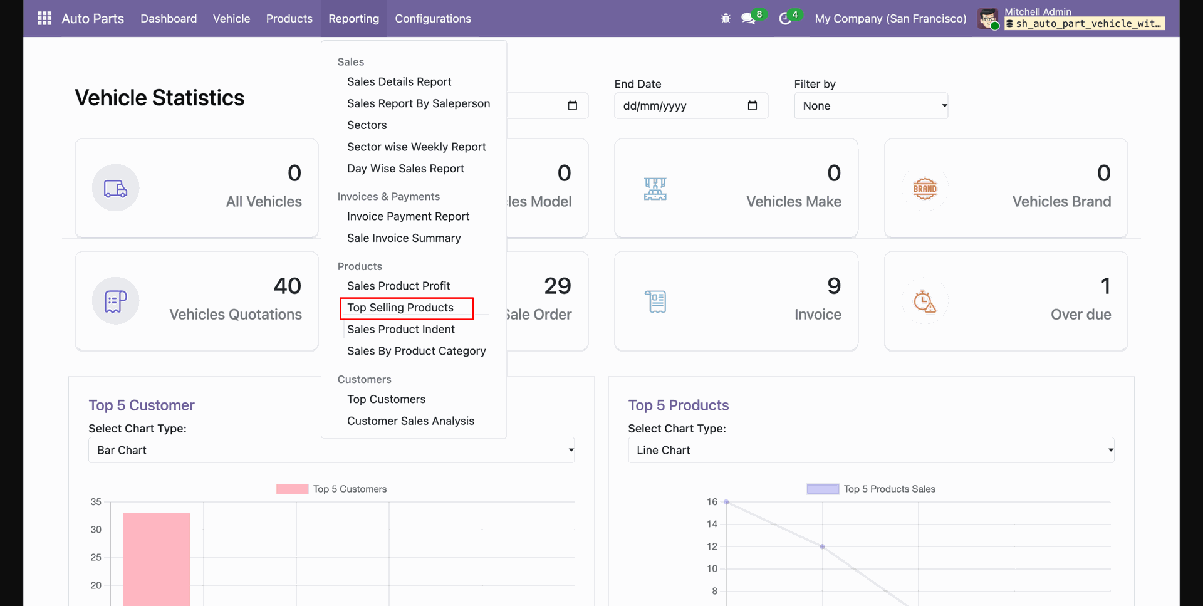Open the Mitchell Admin user menu

pyautogui.click(x=1072, y=19)
